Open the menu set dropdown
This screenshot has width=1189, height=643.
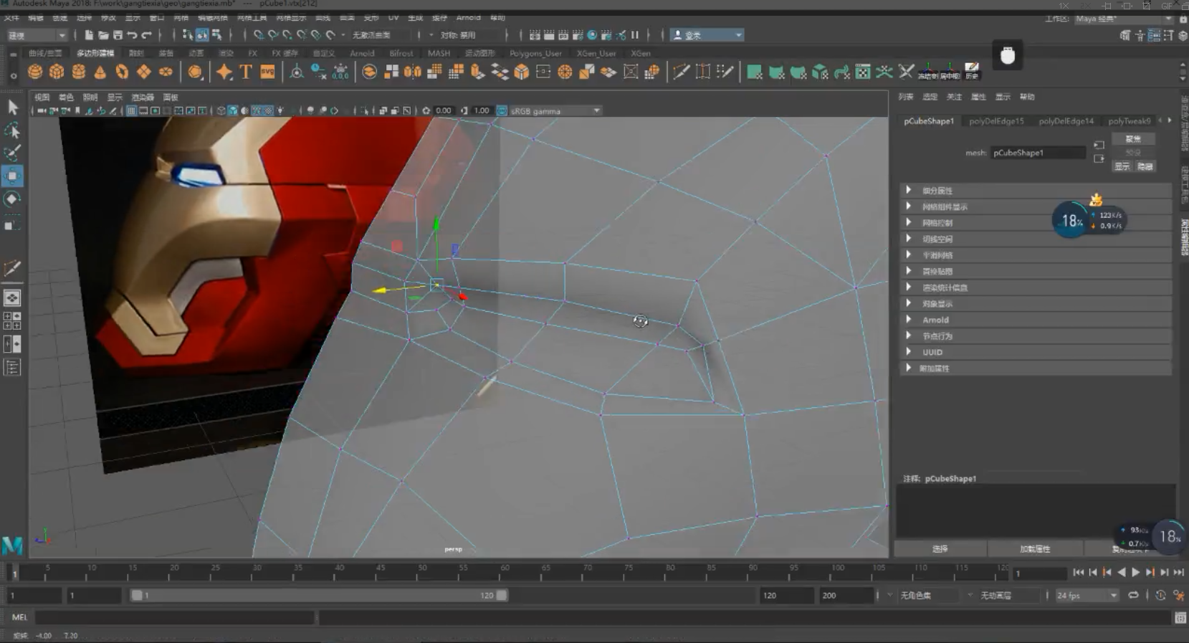click(x=37, y=35)
